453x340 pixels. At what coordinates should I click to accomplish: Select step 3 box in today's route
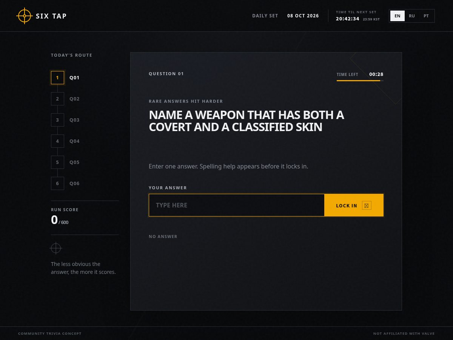coord(57,120)
